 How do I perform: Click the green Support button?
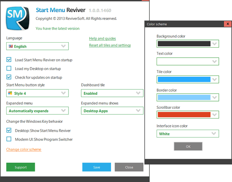click(x=20, y=167)
